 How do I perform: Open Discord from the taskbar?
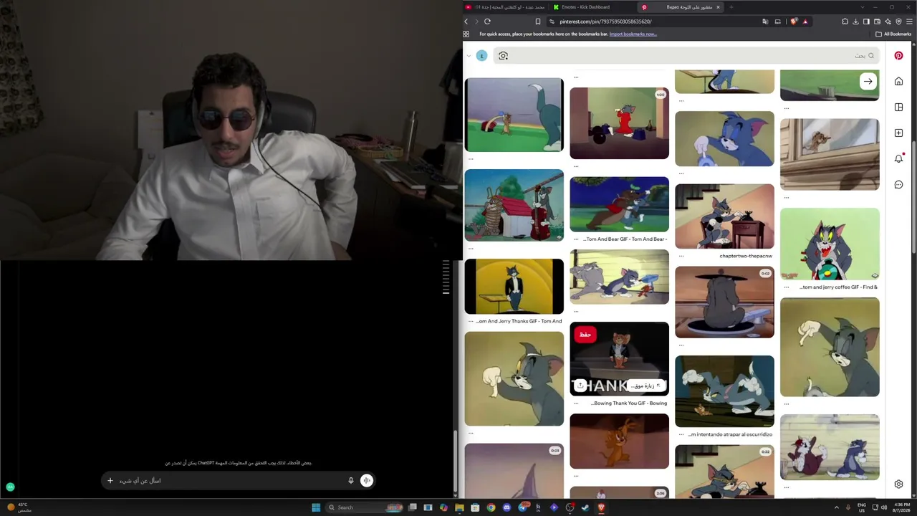[x=506, y=507]
